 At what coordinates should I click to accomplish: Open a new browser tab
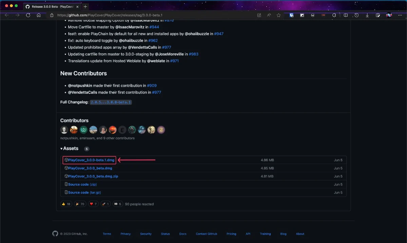(85, 6)
